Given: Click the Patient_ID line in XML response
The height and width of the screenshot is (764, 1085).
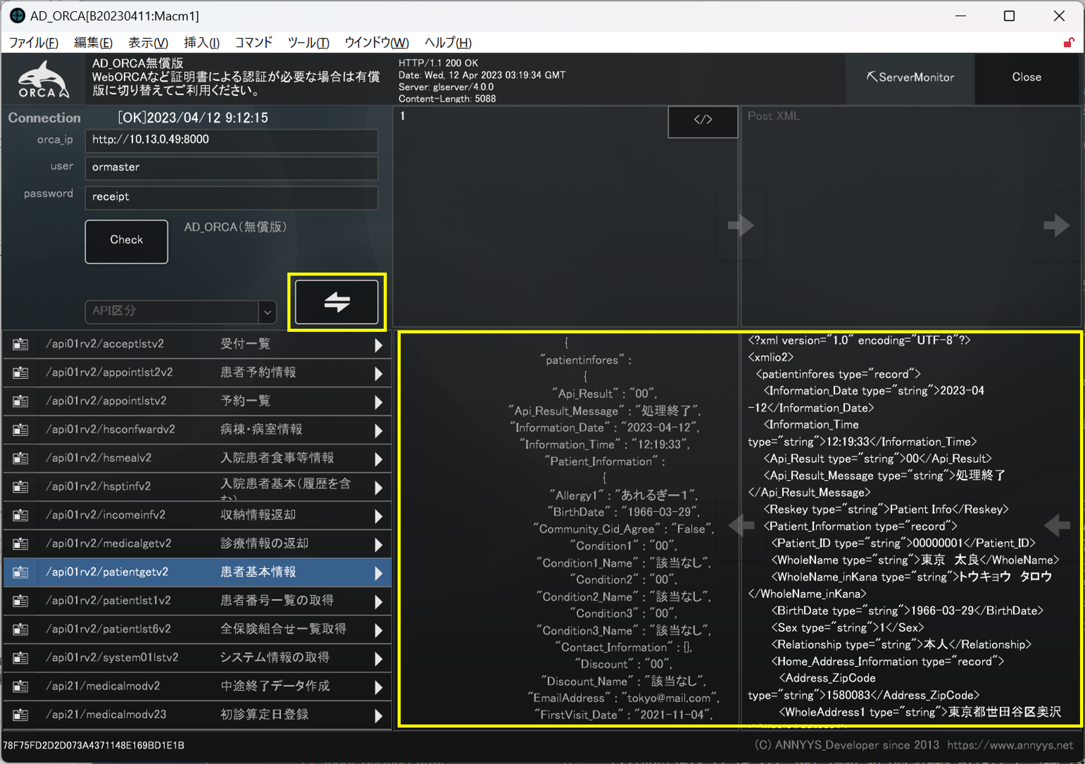Looking at the screenshot, I should pyautogui.click(x=903, y=543).
